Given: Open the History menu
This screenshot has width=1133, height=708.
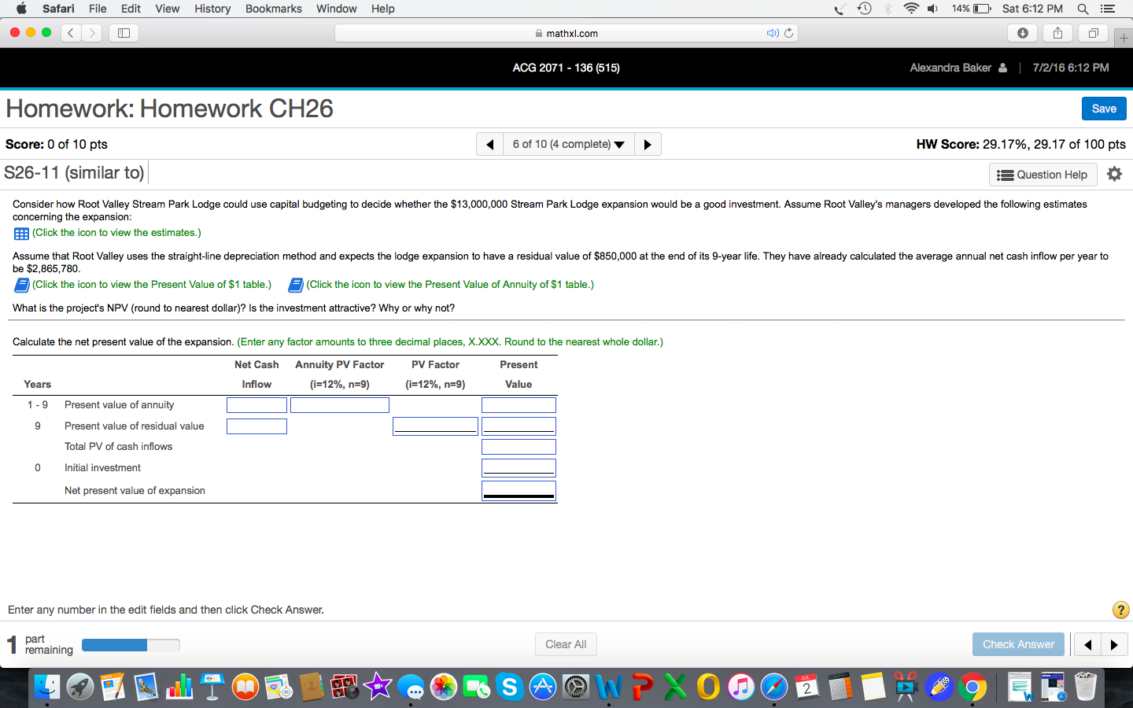Looking at the screenshot, I should pyautogui.click(x=212, y=9).
